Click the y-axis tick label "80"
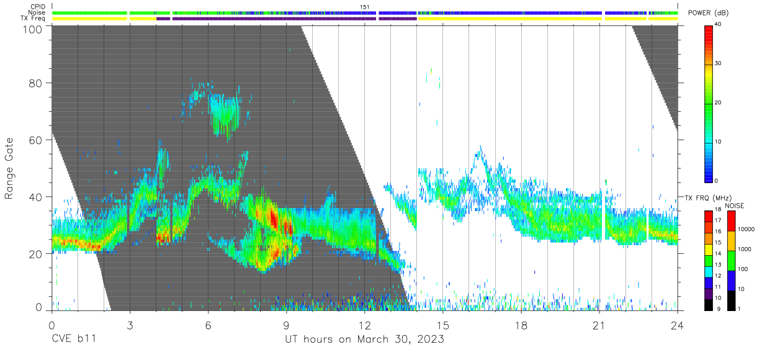This screenshot has height=352, width=762. pyautogui.click(x=35, y=83)
